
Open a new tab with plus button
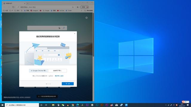[27, 4]
